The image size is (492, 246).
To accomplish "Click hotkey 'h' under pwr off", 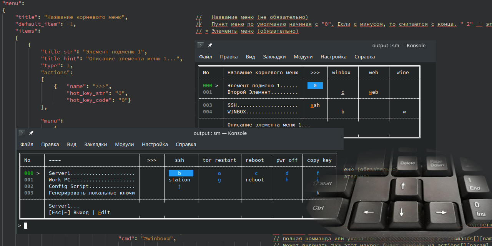I will (287, 180).
